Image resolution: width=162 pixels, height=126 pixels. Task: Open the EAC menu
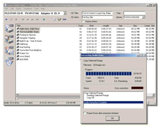[x=6, y=9]
